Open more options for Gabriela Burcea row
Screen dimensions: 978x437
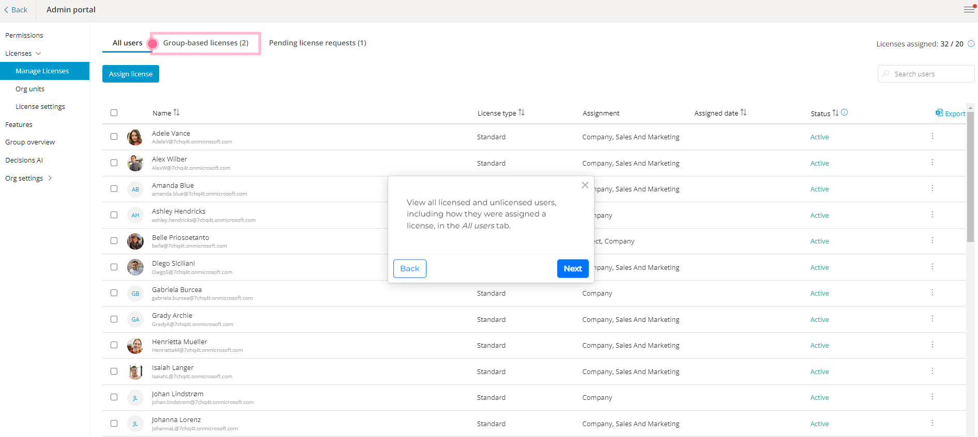(932, 293)
